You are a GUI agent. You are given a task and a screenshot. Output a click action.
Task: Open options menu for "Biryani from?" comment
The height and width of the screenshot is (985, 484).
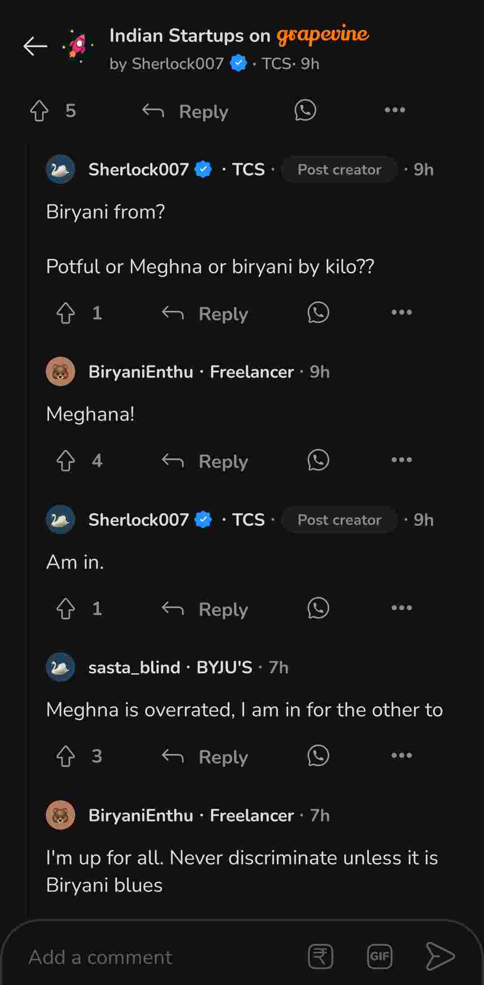pos(402,313)
